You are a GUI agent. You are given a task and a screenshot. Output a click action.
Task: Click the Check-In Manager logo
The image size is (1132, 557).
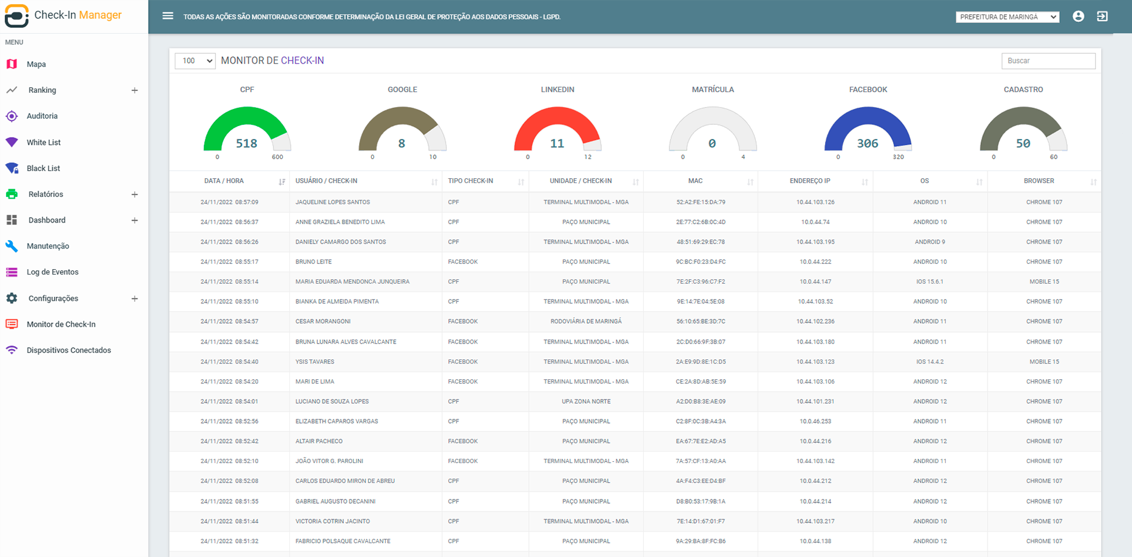click(63, 15)
